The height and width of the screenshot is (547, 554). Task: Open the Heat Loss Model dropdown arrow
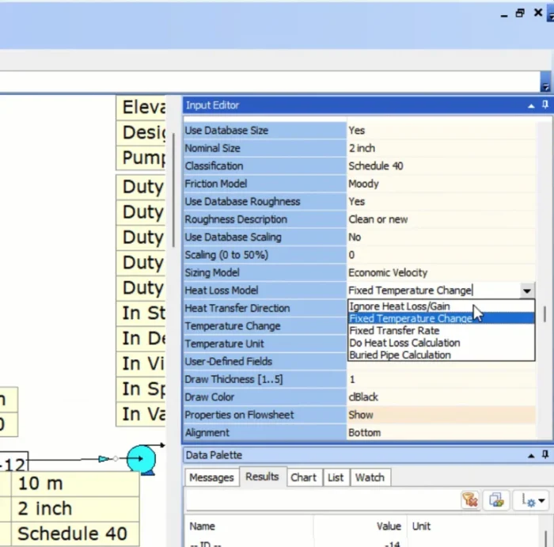tap(527, 291)
